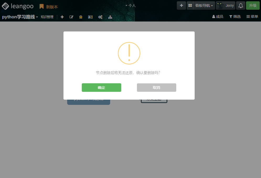Click the 升级 upgrade button
The height and width of the screenshot is (178, 261).
click(253, 6)
